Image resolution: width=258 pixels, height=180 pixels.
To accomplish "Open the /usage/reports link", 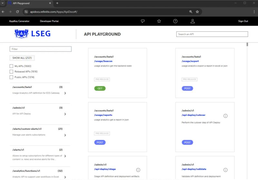I will [x=103, y=115].
